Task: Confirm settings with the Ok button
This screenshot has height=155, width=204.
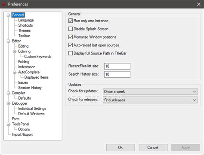Action: (x=121, y=147)
